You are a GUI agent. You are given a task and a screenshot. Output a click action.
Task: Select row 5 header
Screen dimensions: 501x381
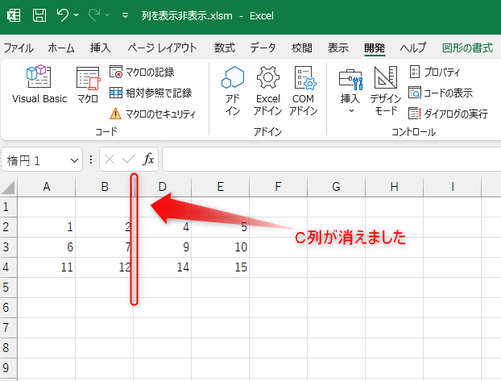tap(8, 288)
